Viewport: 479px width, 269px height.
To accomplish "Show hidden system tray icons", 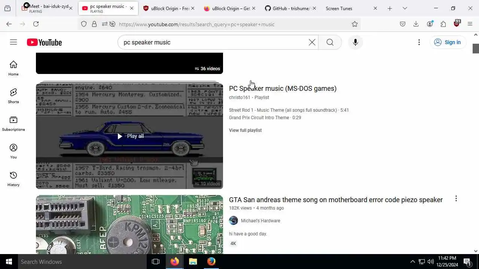I will [412, 262].
